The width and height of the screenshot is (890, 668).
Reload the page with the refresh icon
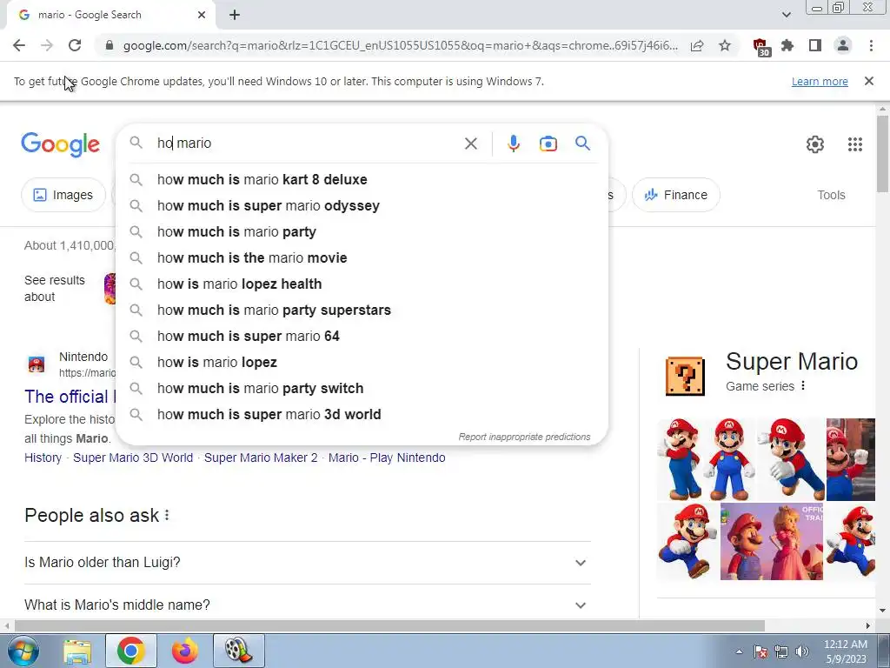pyautogui.click(x=75, y=45)
